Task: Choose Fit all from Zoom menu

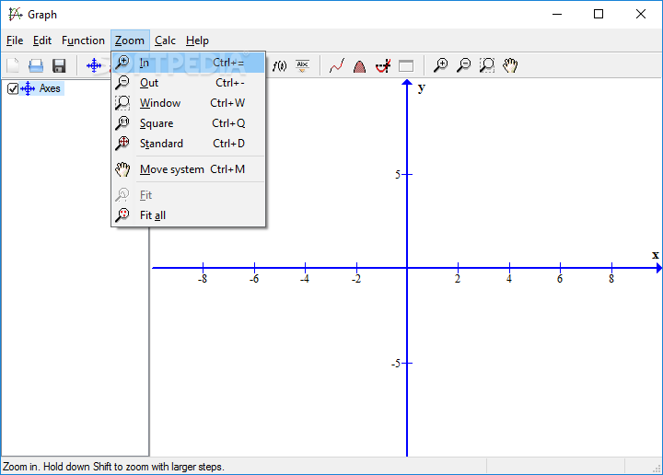Action: point(188,215)
